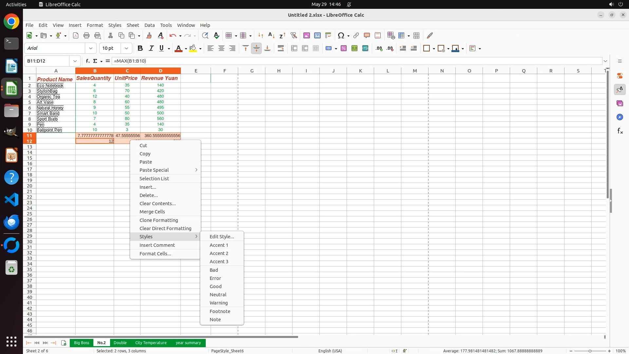
Task: Open the font size dropdown arrow
Action: pyautogui.click(x=126, y=49)
